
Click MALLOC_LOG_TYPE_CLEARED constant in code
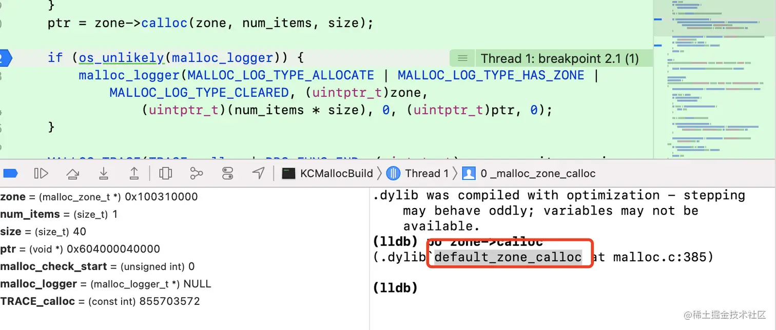199,93
